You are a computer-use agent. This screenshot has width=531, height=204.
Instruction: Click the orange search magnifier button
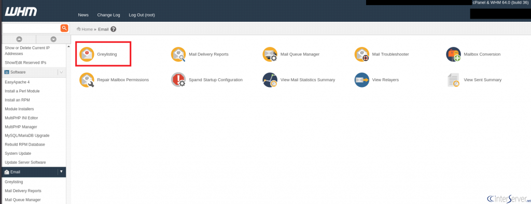point(64,28)
